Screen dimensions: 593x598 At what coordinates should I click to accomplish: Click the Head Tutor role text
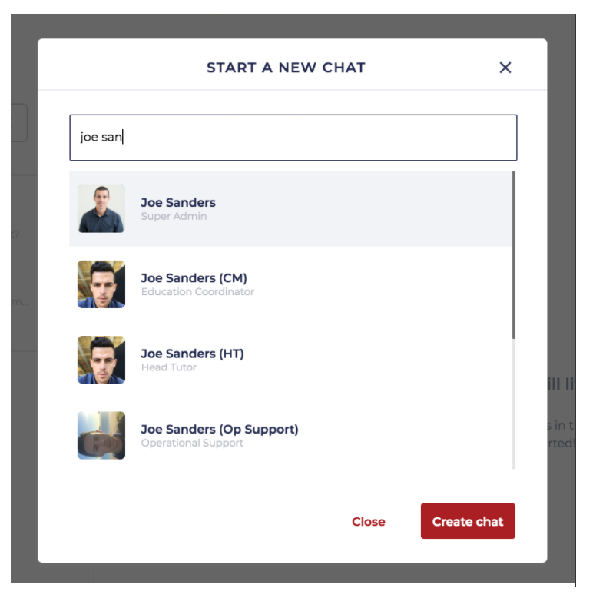coord(169,367)
